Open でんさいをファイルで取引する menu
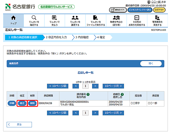Image resolution: width=171 pixels, height=133 pixels. [x=95, y=20]
